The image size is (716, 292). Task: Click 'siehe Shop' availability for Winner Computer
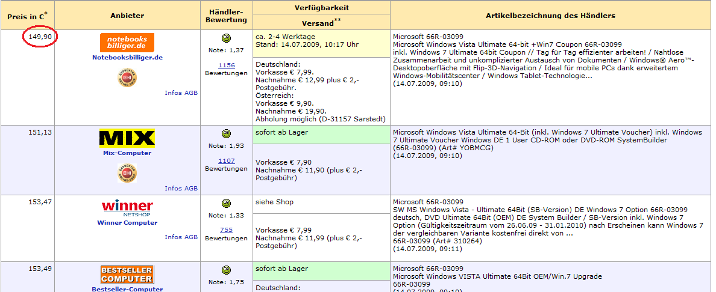click(x=321, y=204)
